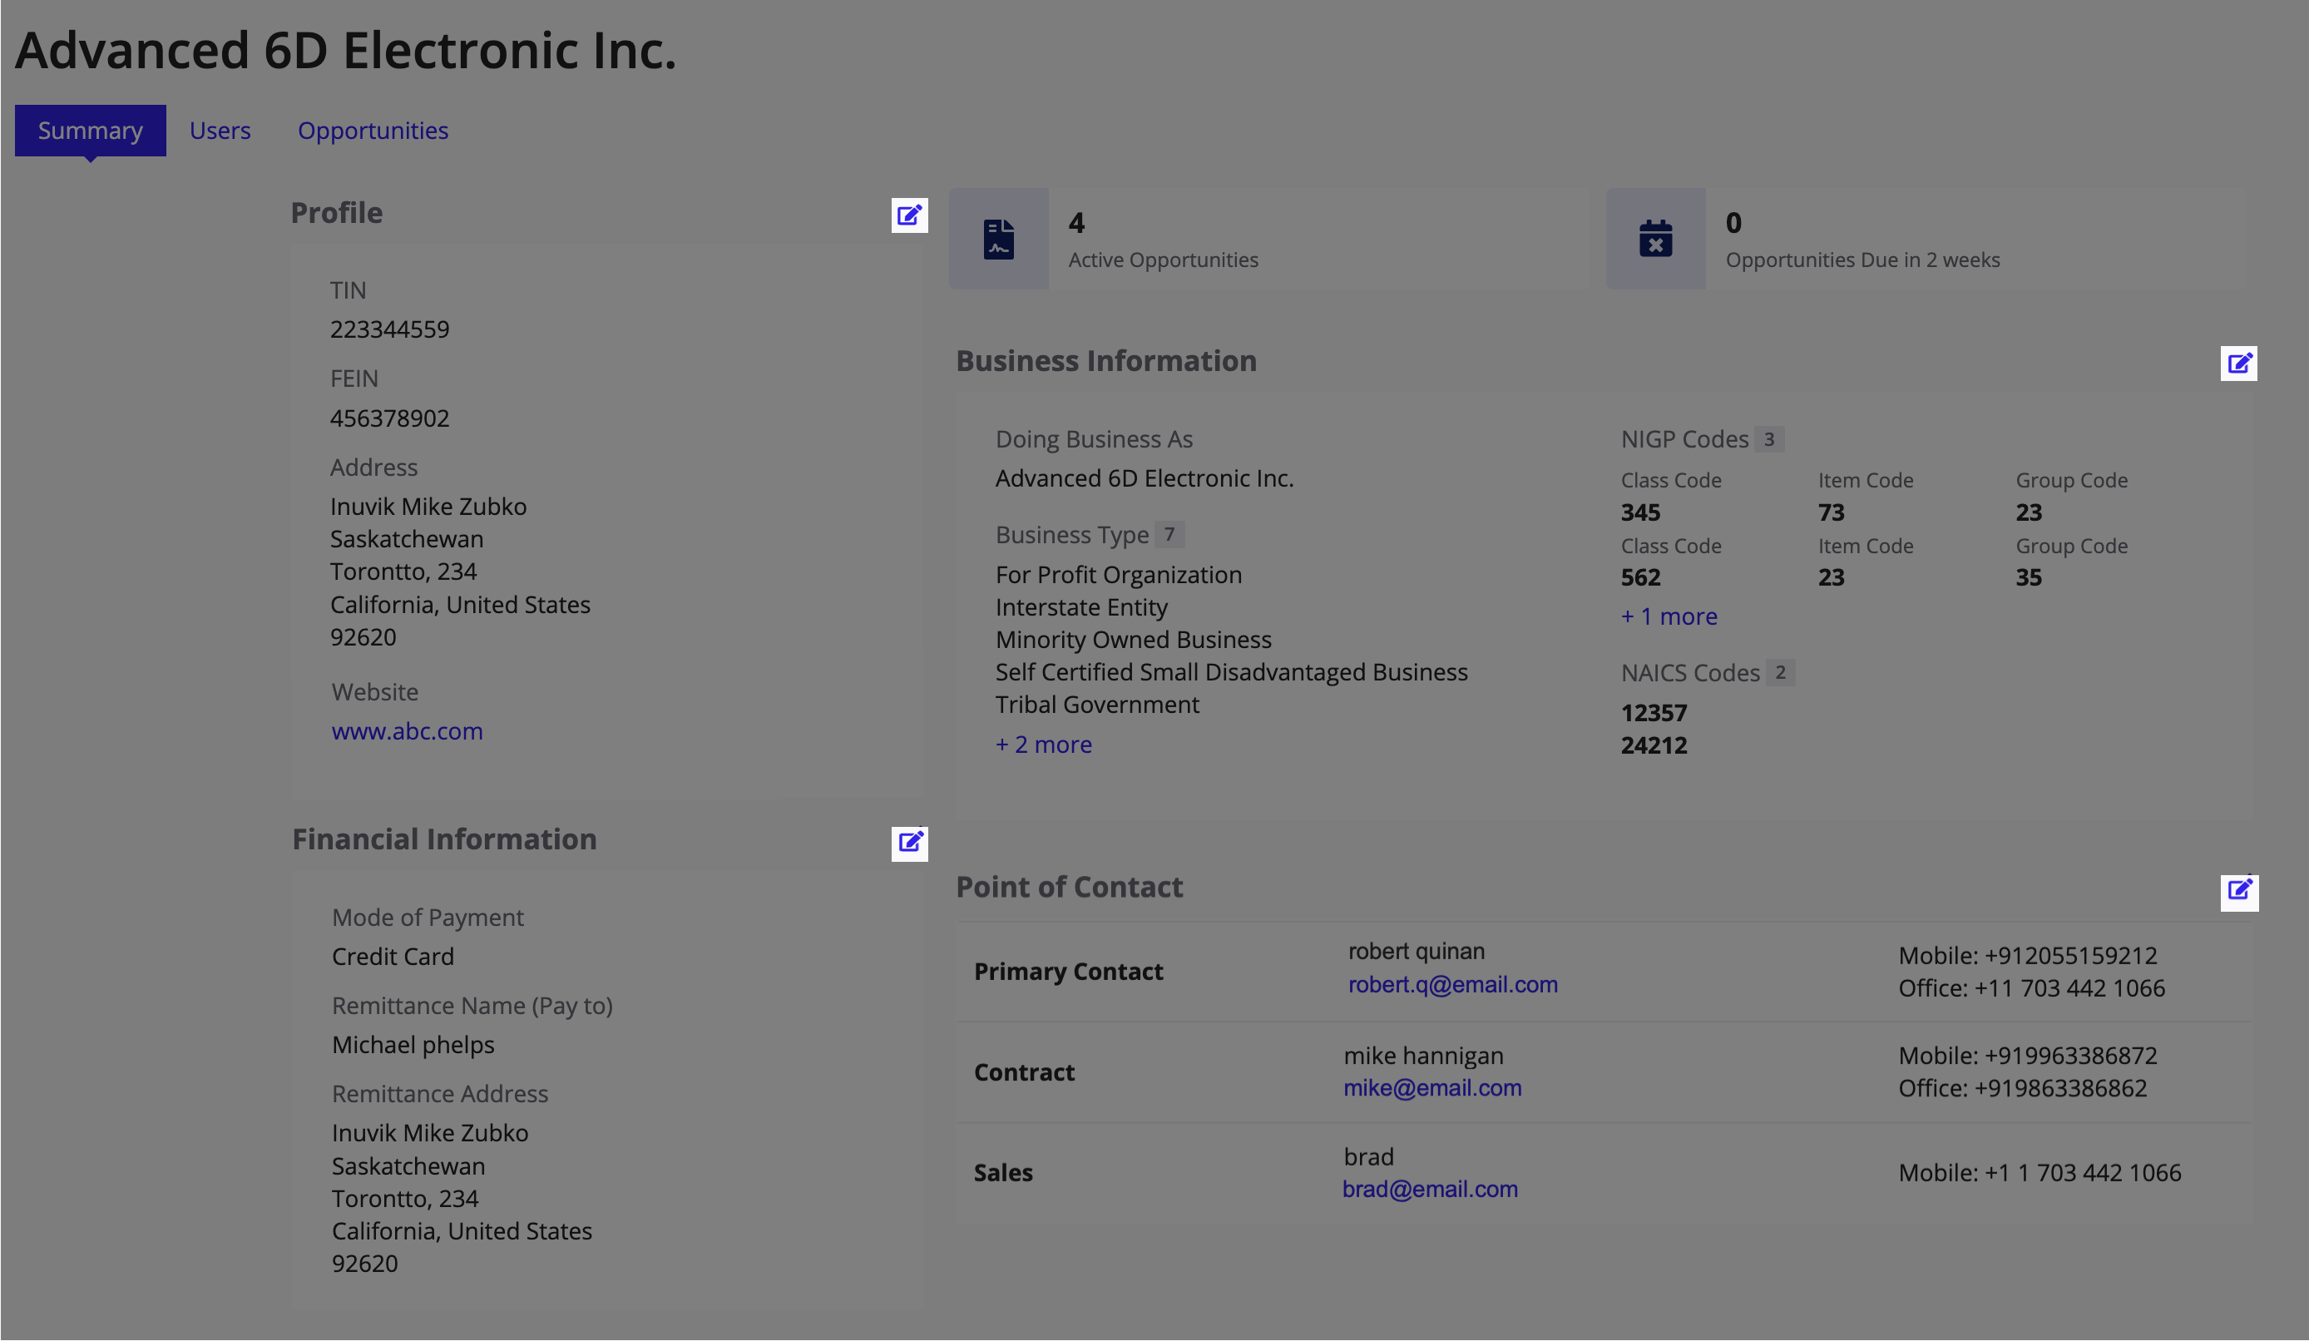Show the +2 more business types

1043,745
